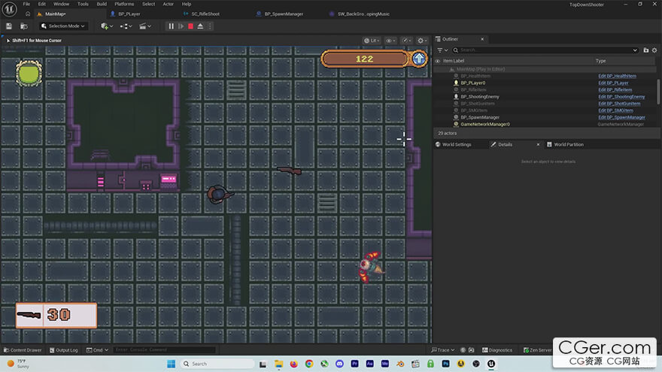Switch to the World Partition tab
The image size is (662, 372).
(565, 144)
